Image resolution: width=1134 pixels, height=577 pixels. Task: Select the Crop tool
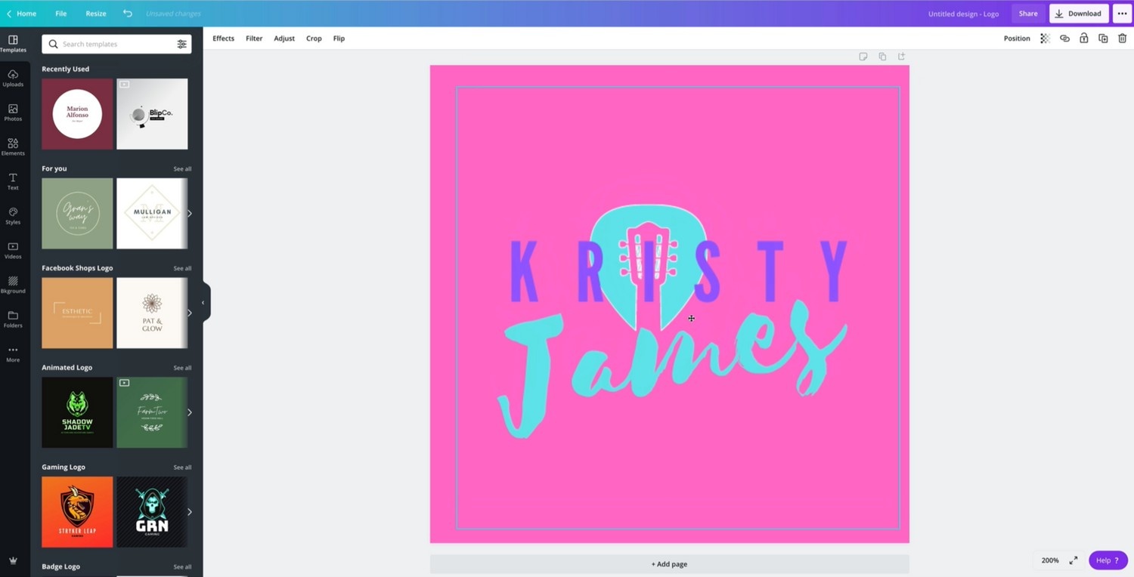[314, 39]
